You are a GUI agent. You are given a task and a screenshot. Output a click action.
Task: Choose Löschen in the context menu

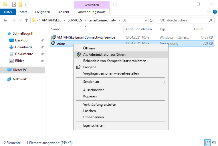[121, 111]
